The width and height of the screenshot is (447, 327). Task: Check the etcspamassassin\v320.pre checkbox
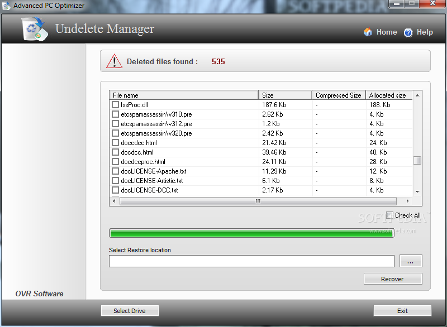coord(115,133)
